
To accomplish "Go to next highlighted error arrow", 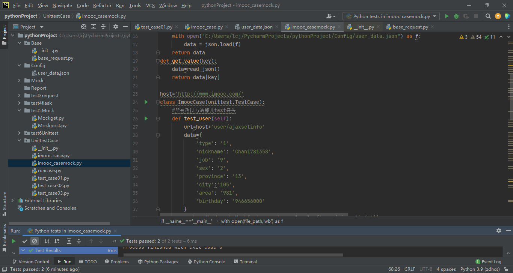I will click(508, 37).
